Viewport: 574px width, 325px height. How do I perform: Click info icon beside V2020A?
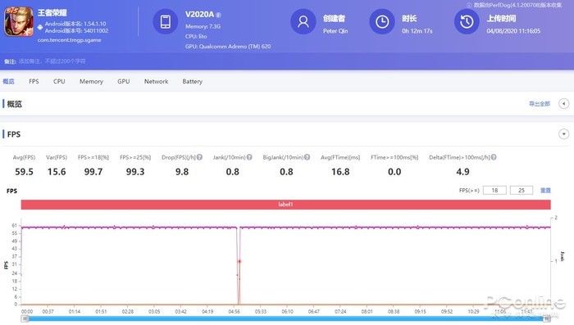(x=219, y=15)
